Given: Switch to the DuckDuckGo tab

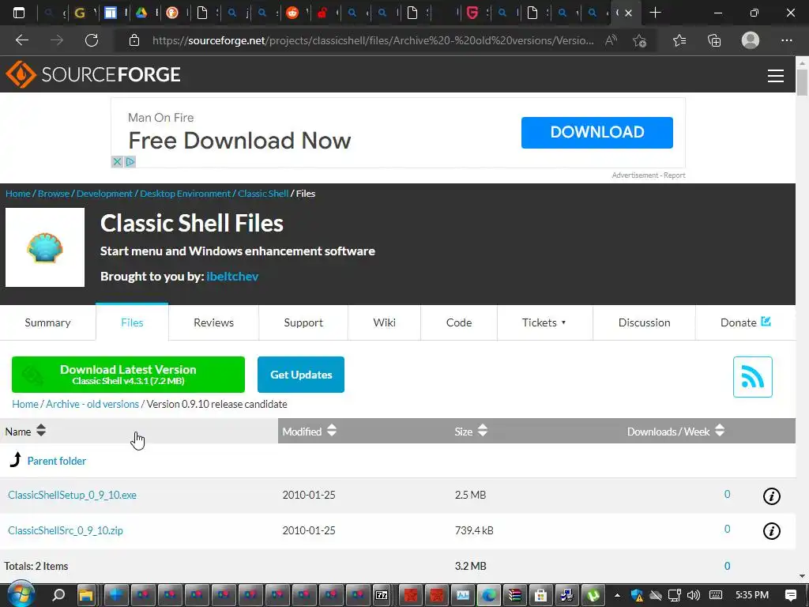Looking at the screenshot, I should pyautogui.click(x=171, y=13).
